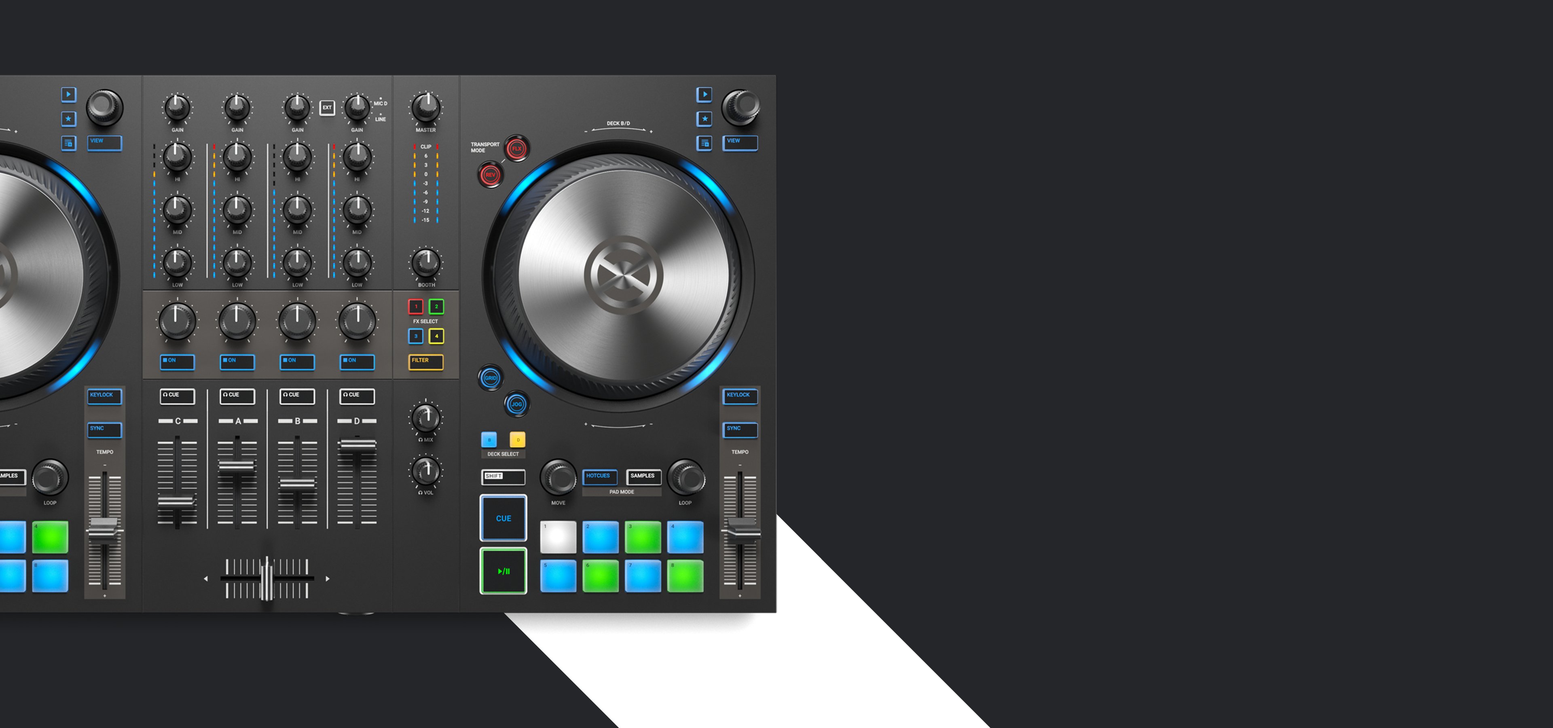Click the right deck list preparation icon
Viewport: 1553px width, 728px height.
[x=704, y=144]
